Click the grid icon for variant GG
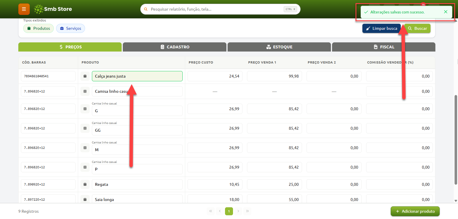The width and height of the screenshot is (458, 219). pos(85,128)
